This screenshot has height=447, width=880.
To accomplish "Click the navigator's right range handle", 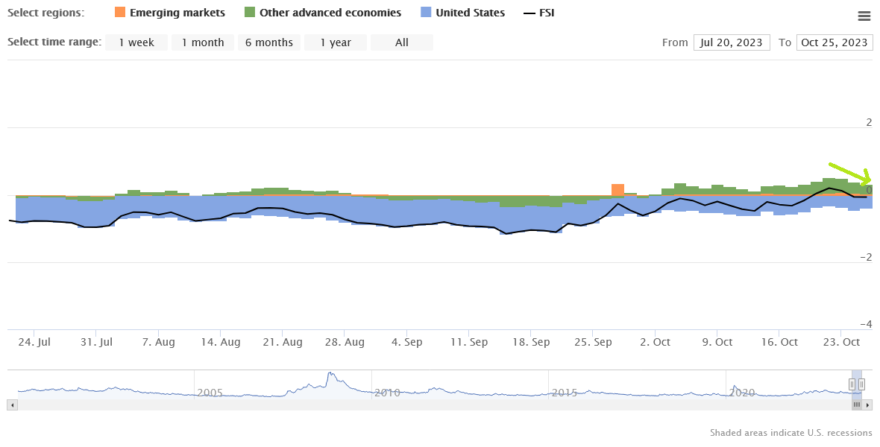I will pyautogui.click(x=861, y=384).
